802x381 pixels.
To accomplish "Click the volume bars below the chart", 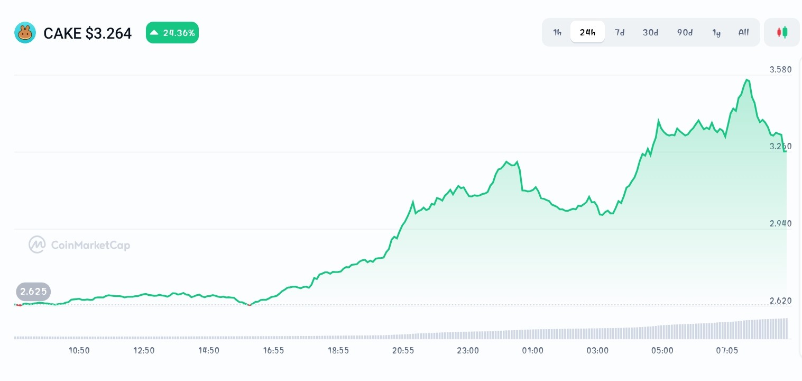I will coord(401,329).
